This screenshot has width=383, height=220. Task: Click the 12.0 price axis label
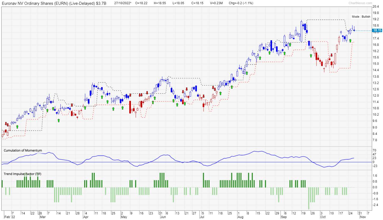[x=376, y=96]
